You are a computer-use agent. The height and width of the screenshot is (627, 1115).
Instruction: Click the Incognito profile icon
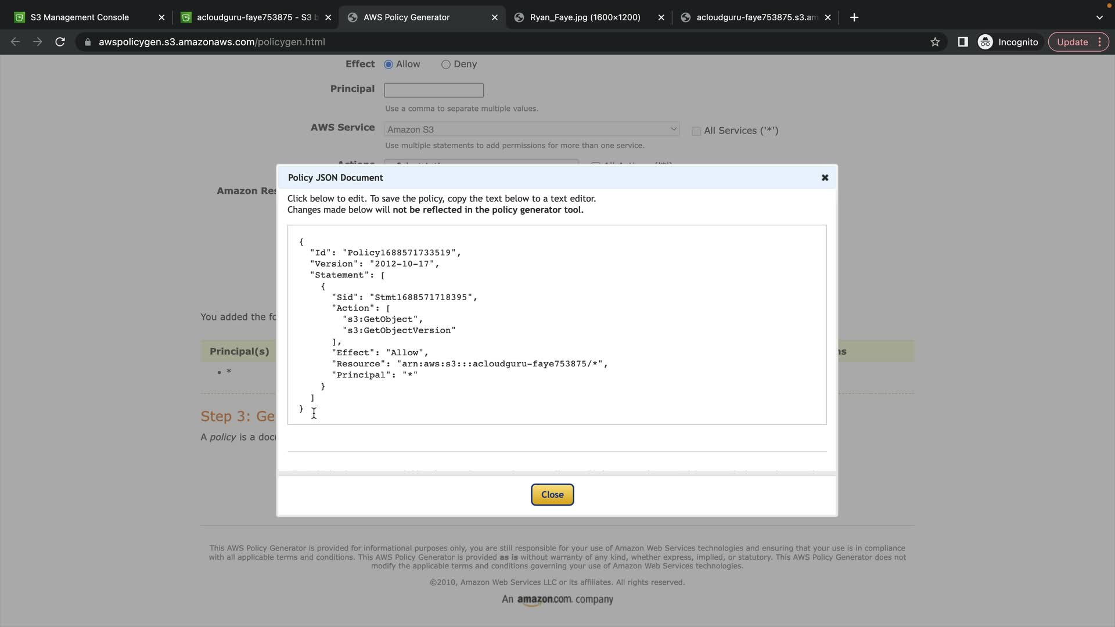[x=985, y=42]
